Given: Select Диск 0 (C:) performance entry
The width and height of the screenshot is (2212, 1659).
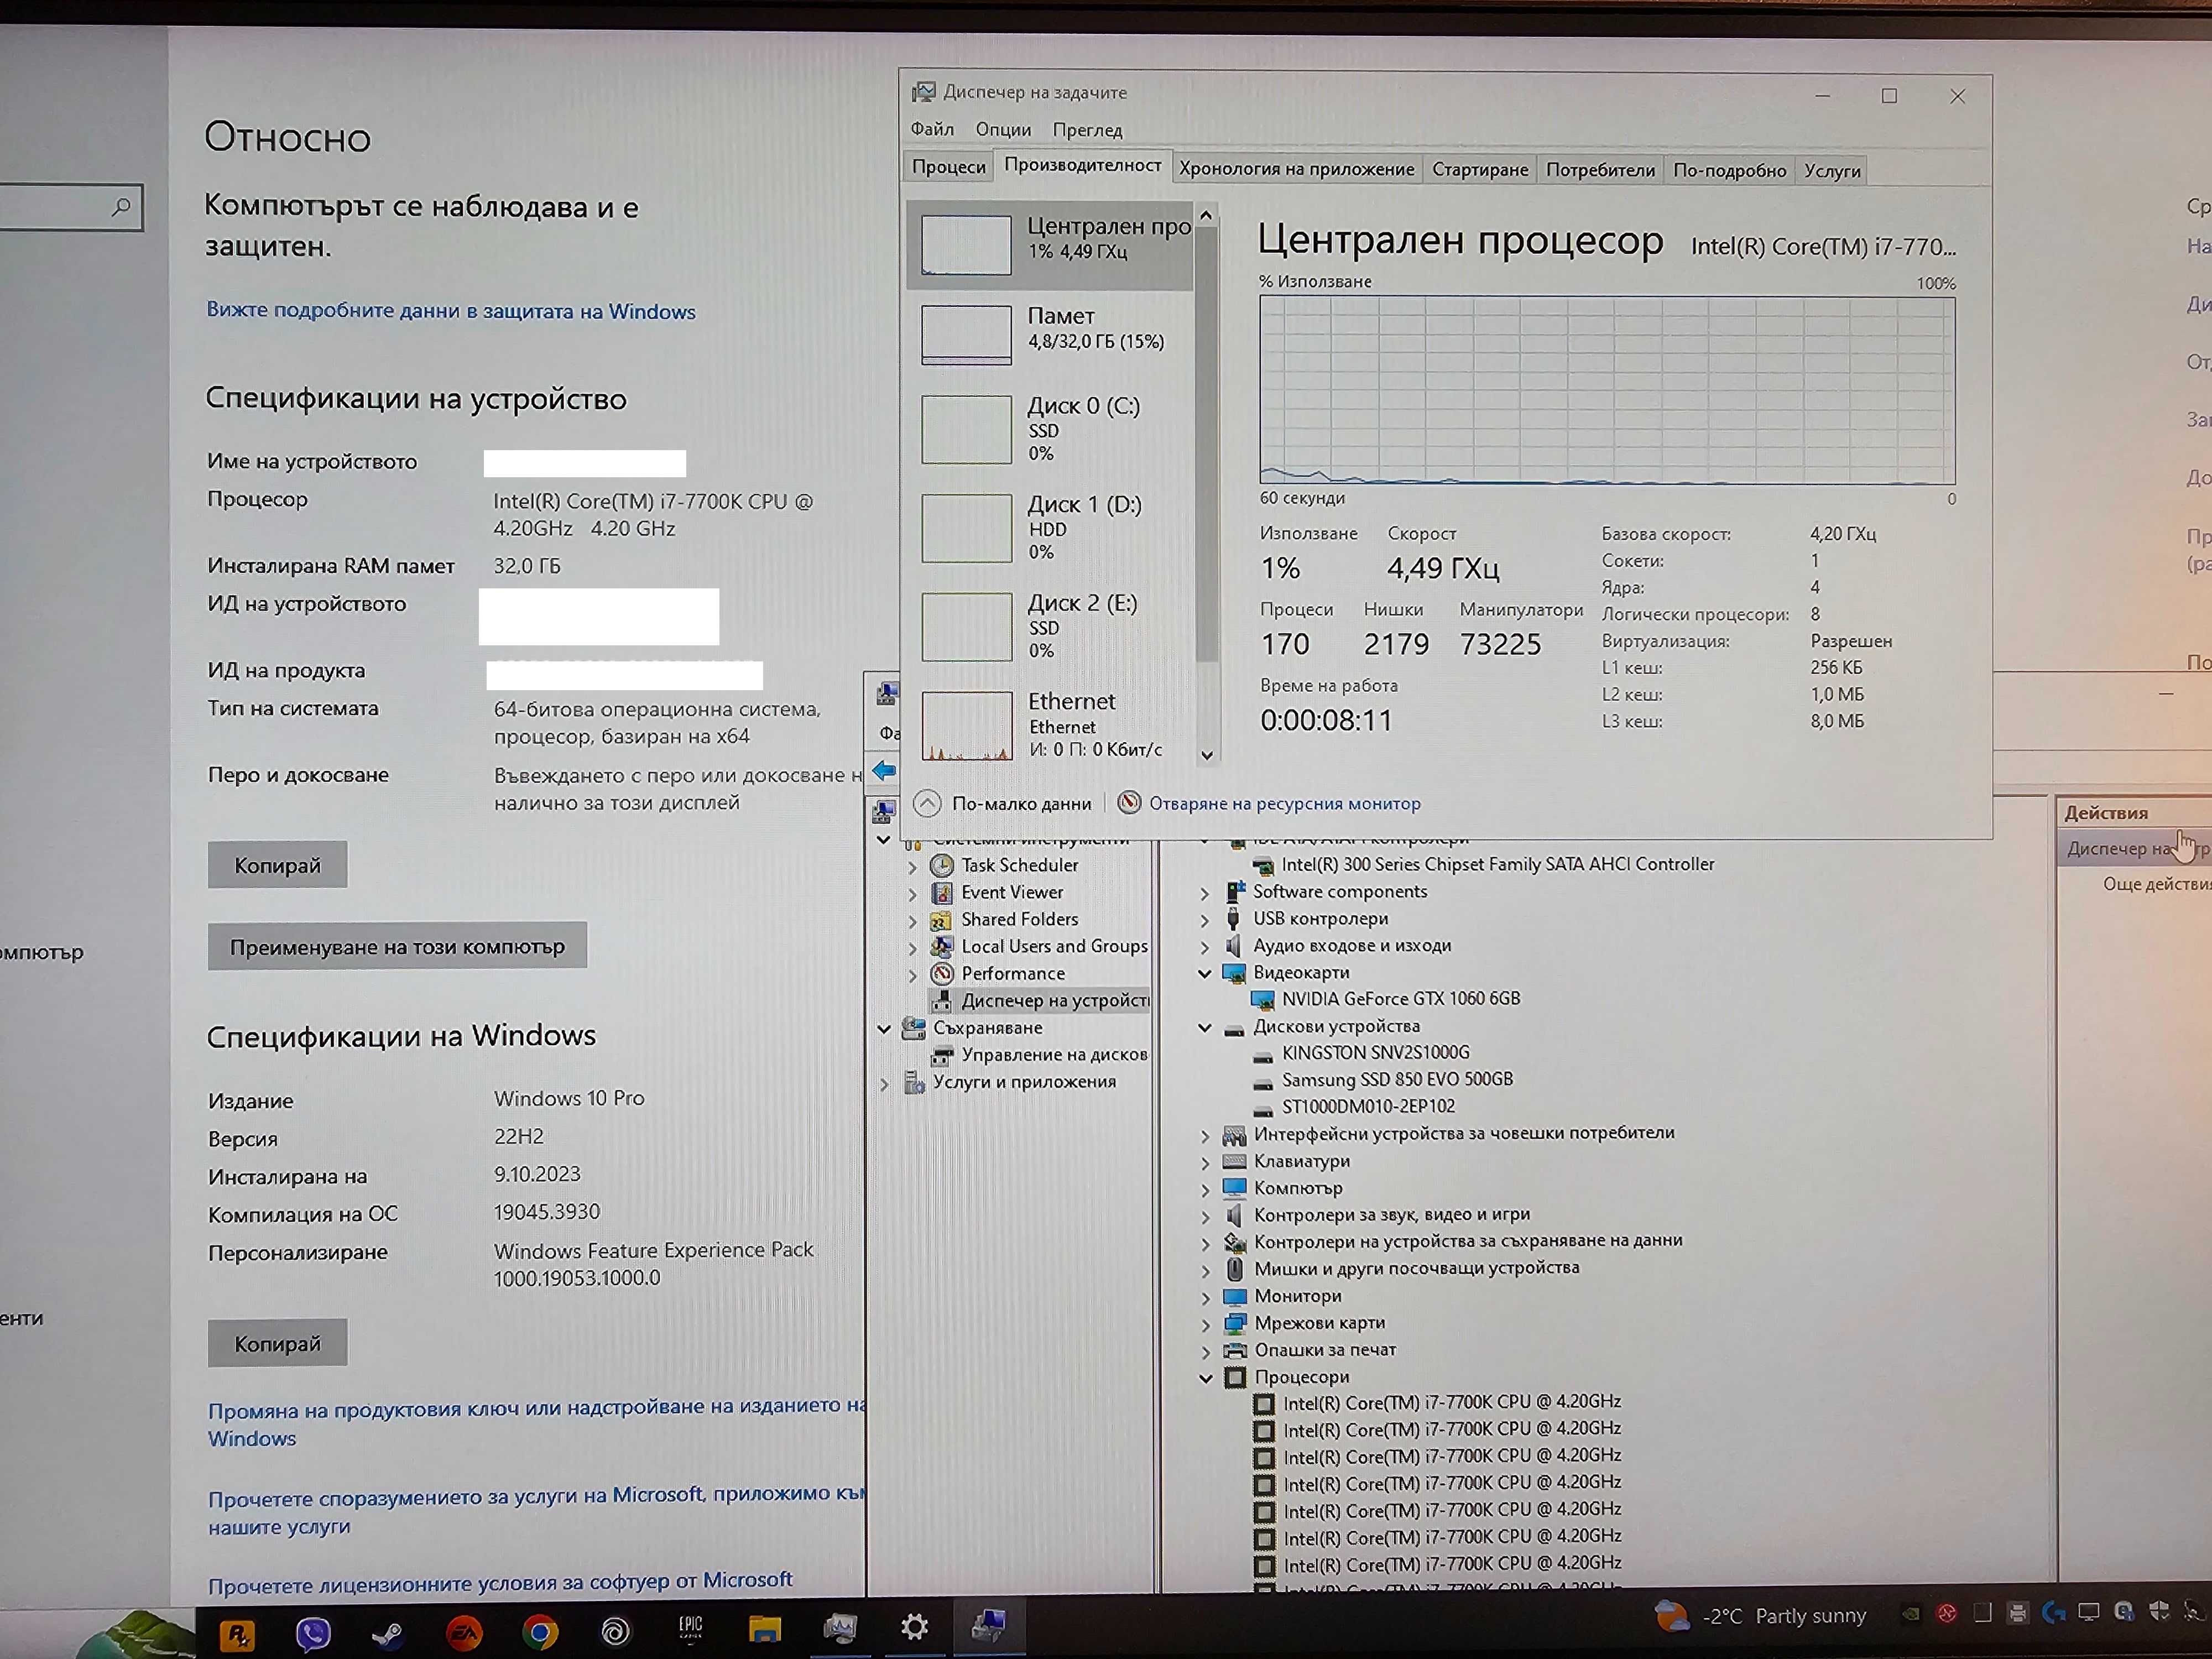Looking at the screenshot, I should coord(1050,429).
